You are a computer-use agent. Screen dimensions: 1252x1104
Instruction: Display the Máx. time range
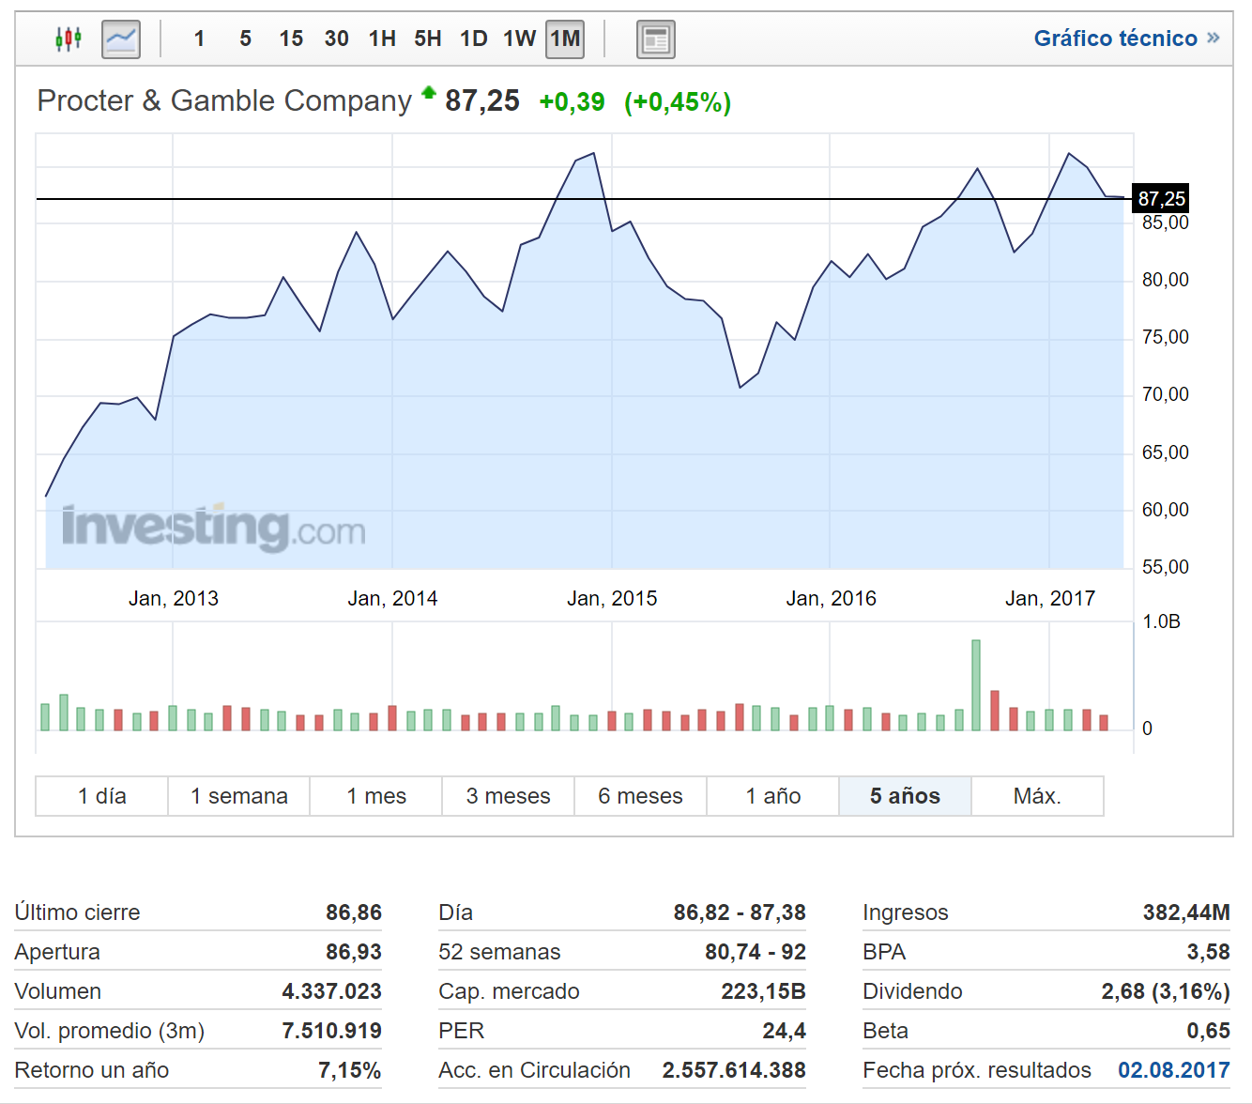coord(1037,796)
